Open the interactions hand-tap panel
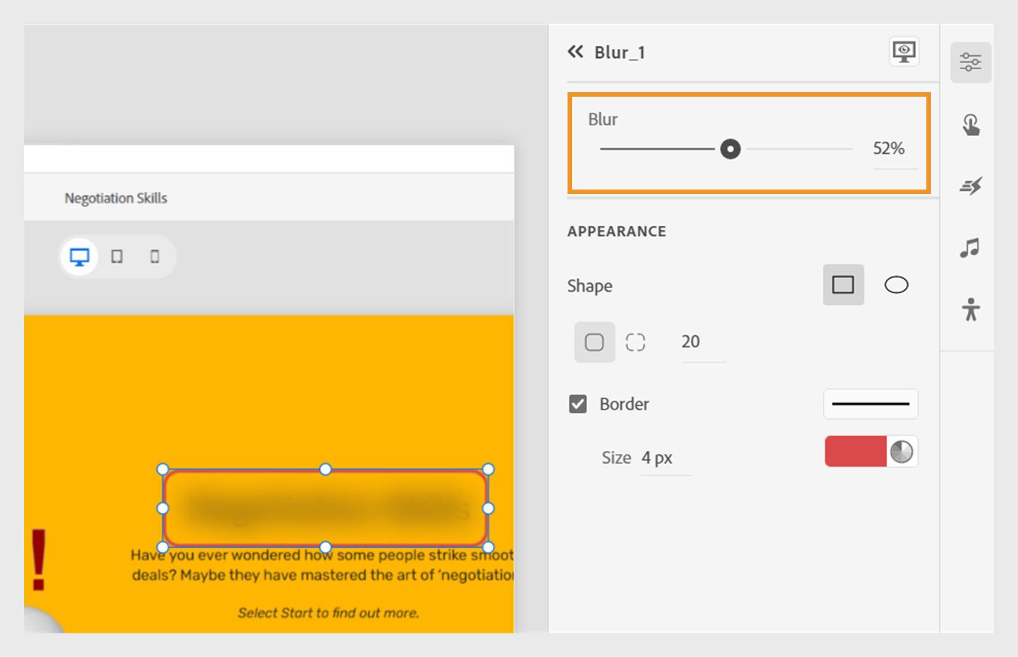Viewport: 1018px width, 657px height. 970,125
